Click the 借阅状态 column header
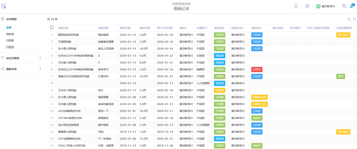Viewport: 357px width, 149px height. point(257,28)
